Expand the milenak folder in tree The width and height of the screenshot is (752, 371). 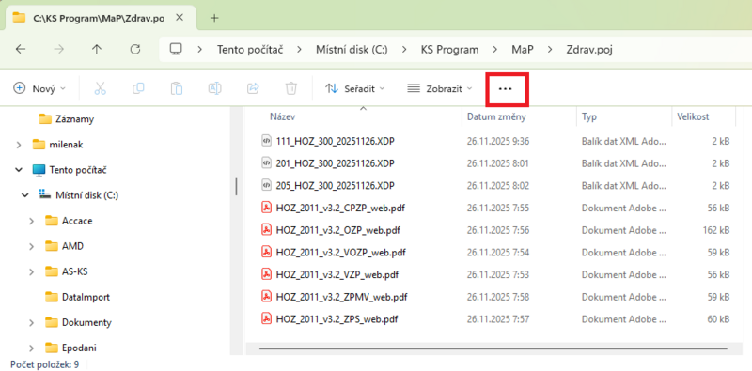[x=19, y=145]
